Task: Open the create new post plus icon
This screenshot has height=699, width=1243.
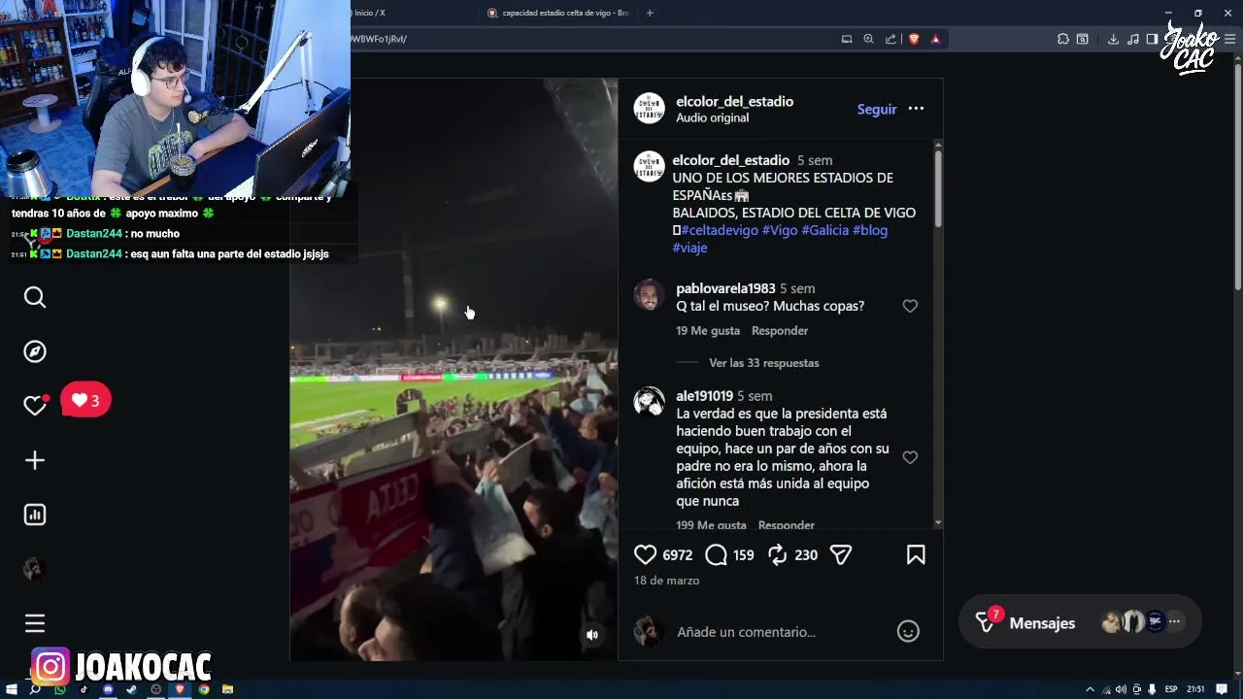Action: click(35, 460)
